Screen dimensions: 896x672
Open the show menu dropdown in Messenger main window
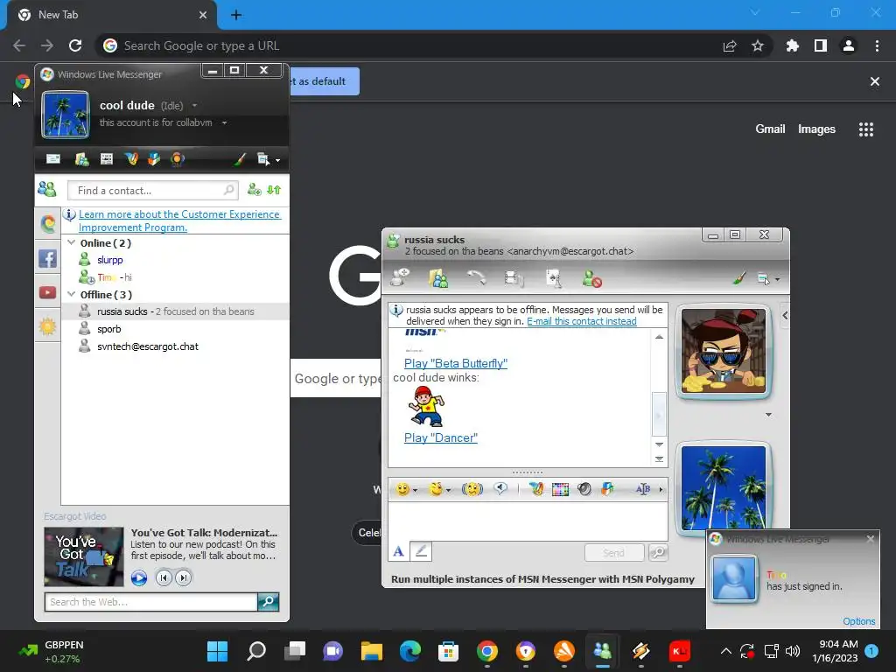click(x=269, y=159)
